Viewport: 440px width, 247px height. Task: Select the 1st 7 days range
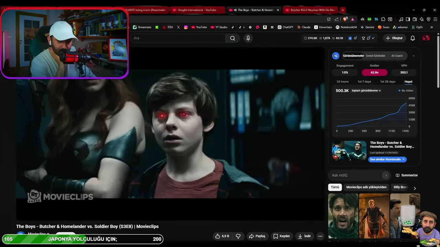pos(364,82)
